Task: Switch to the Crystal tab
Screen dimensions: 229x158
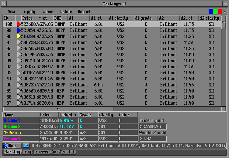Action: pos(67,152)
